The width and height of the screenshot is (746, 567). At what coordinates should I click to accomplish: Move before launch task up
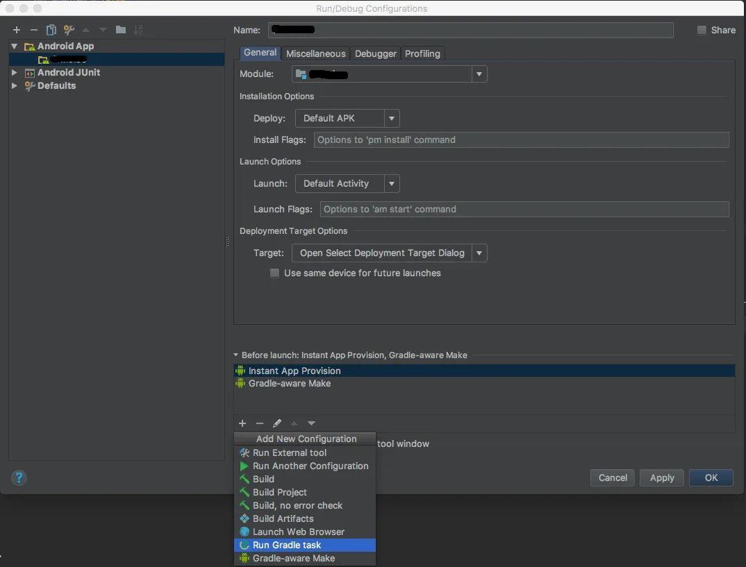click(x=294, y=423)
